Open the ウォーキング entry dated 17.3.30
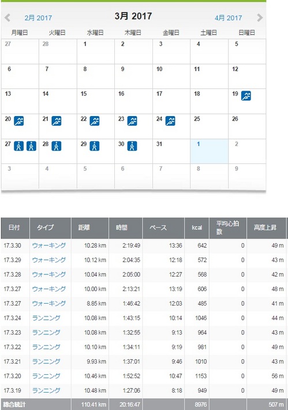Viewport: 288px width, 410px height. (x=49, y=245)
